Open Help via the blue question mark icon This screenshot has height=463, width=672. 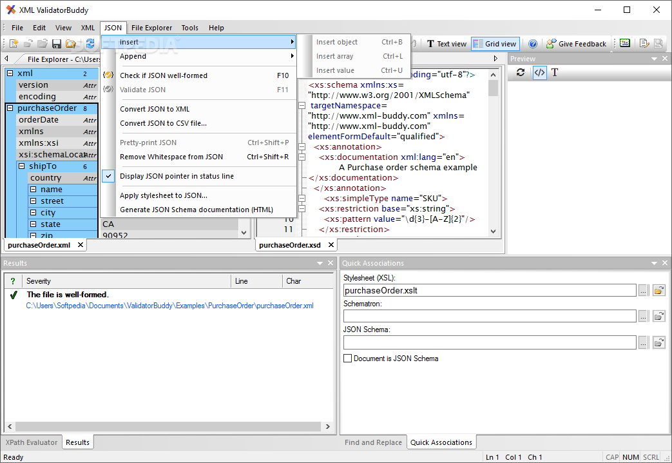533,44
